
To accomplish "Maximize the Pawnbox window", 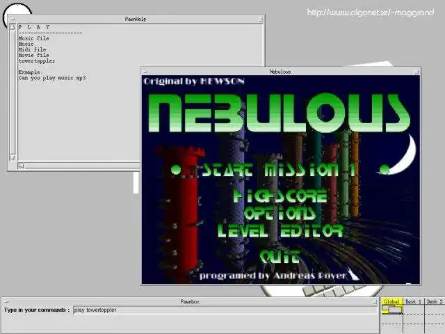I will pos(375,302).
